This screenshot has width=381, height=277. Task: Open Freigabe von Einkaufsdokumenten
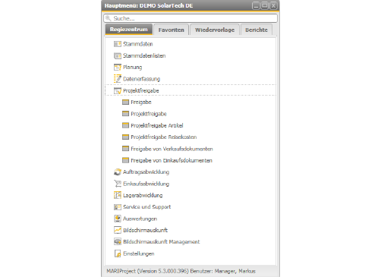172,160
